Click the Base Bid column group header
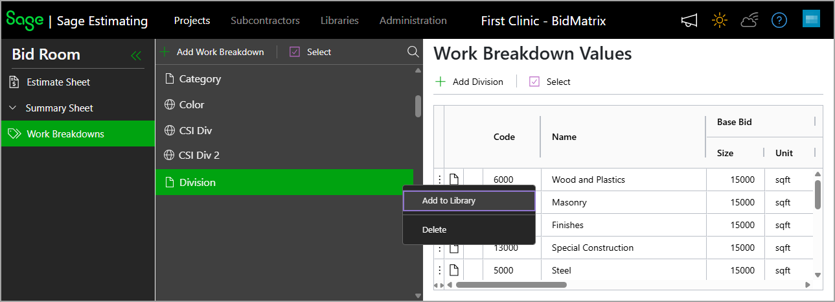This screenshot has width=835, height=302. pos(734,122)
